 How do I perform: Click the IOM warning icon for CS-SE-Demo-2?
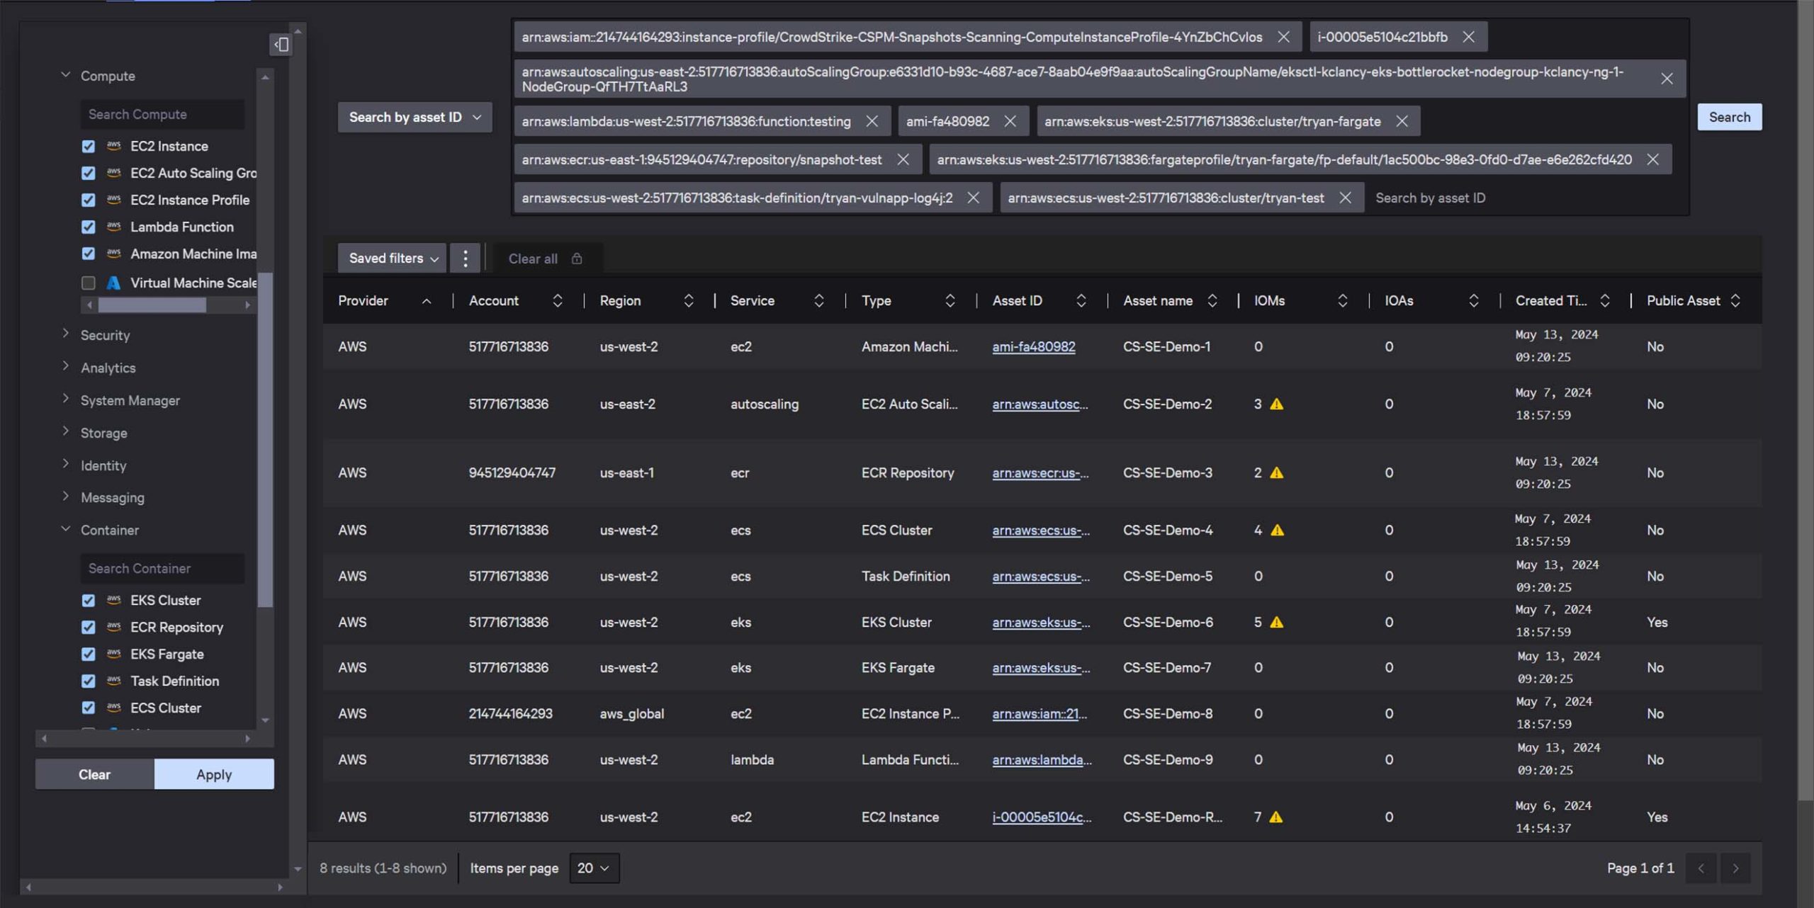tap(1276, 404)
